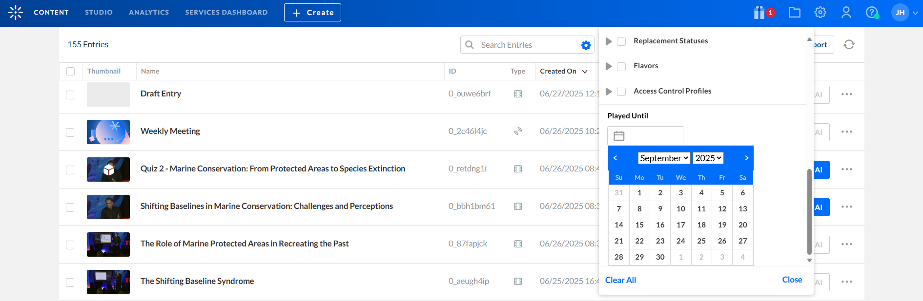Click the Kaltura sunburst logo
Image resolution: width=923 pixels, height=301 pixels.
pos(16,13)
